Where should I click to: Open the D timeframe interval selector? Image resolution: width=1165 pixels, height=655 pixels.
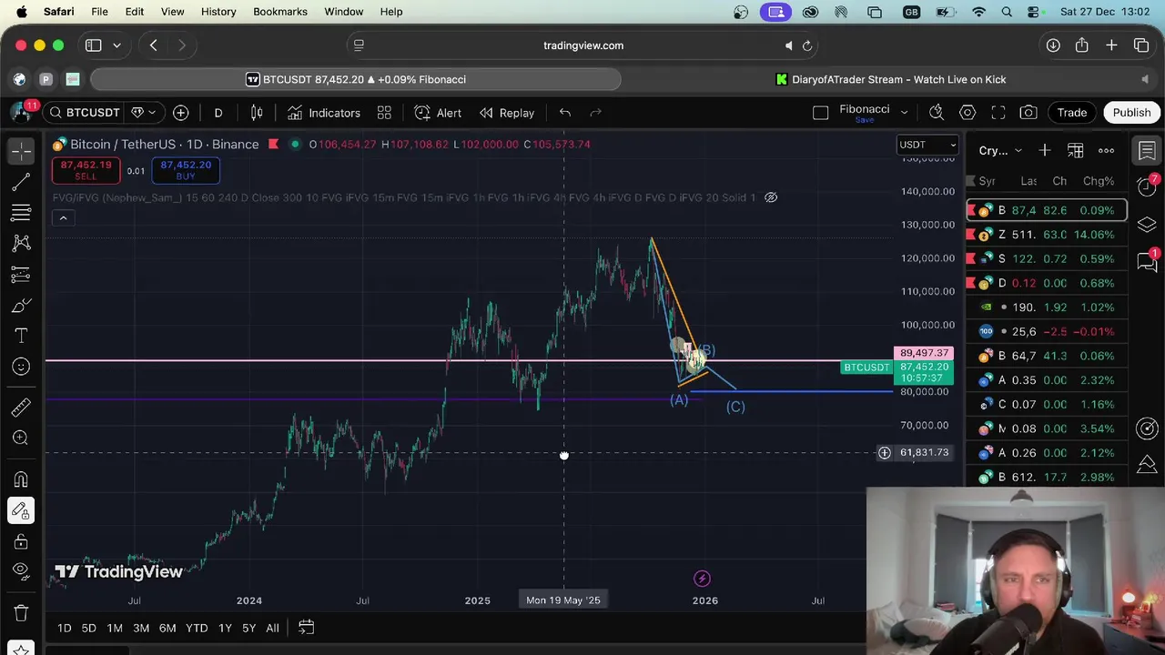click(218, 113)
